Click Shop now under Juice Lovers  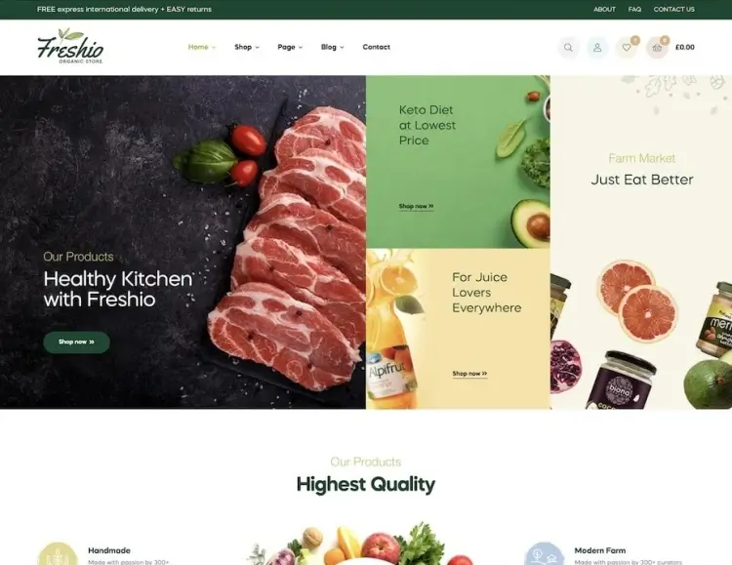[469, 374]
